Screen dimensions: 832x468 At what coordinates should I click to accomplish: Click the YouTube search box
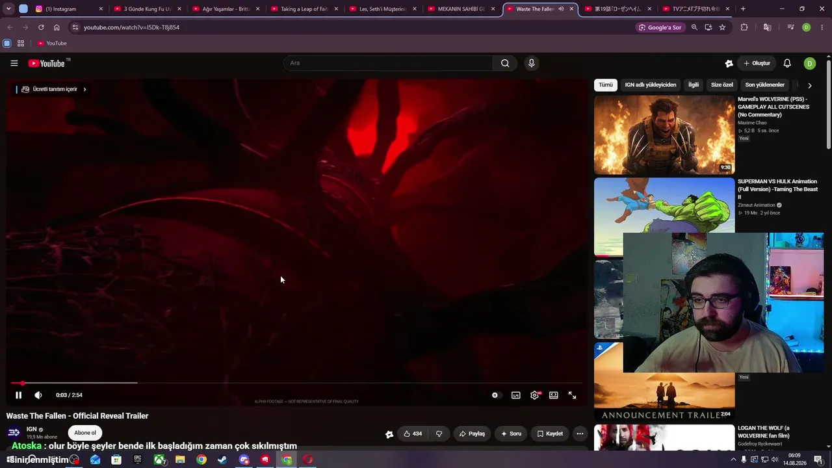(x=388, y=63)
